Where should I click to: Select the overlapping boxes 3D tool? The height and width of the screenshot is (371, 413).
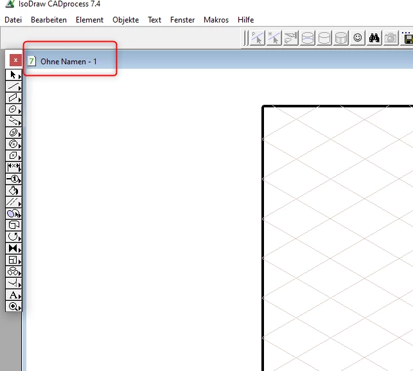[13, 225]
